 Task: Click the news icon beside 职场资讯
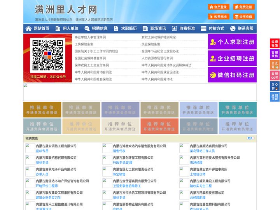[145, 28]
